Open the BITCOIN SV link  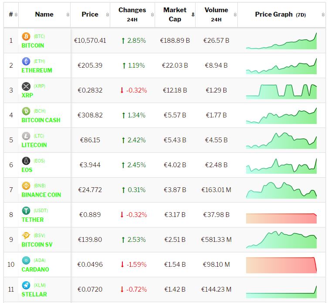point(37,244)
